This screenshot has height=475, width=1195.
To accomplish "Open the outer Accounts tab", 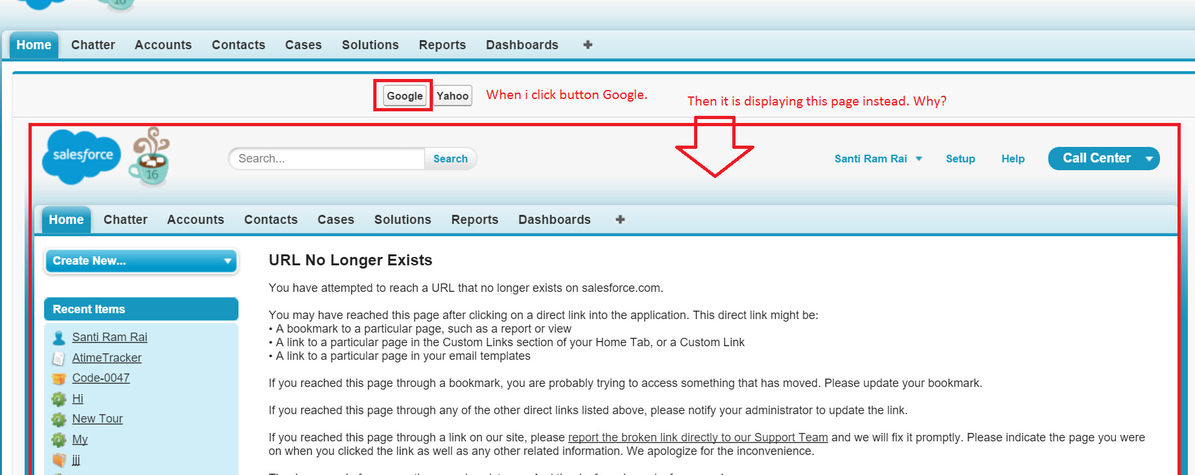I will click(x=163, y=45).
